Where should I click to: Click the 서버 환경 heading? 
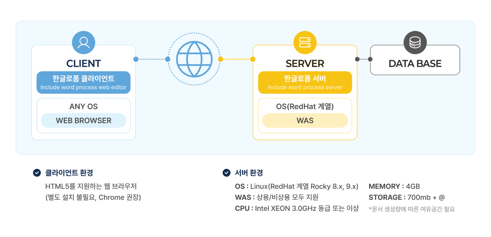coord(249,173)
